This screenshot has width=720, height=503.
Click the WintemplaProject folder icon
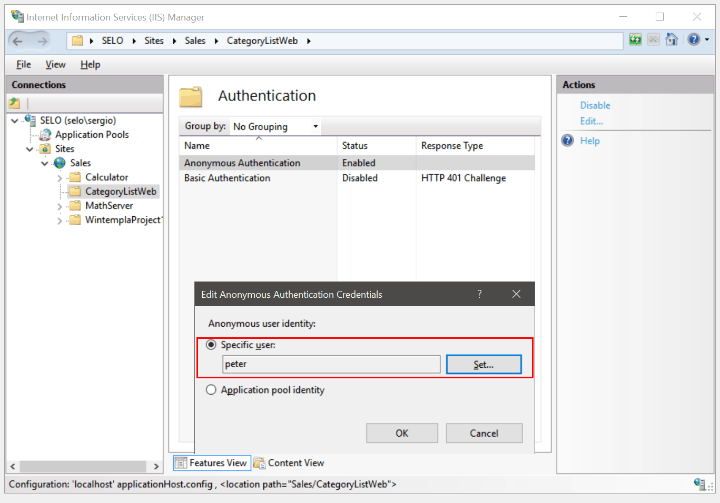75,219
